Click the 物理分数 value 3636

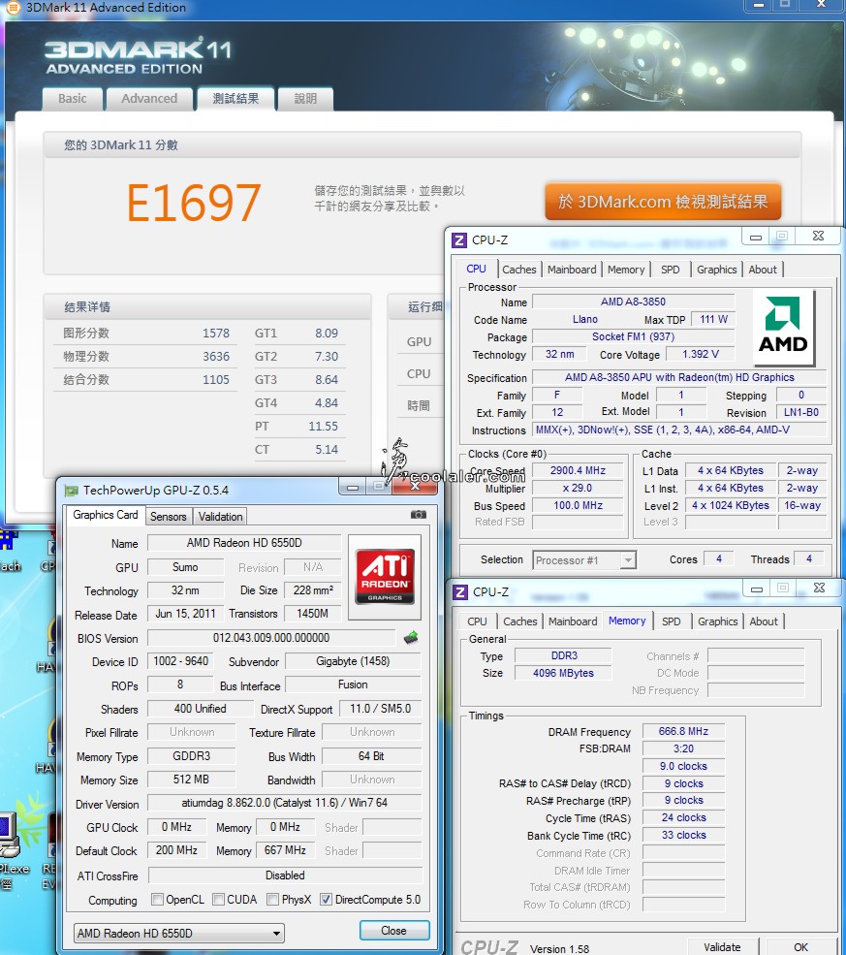click(216, 356)
